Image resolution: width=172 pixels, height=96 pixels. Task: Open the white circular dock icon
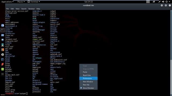point(2,54)
